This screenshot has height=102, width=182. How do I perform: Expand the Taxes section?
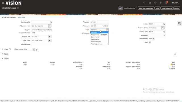(x=2, y=54)
